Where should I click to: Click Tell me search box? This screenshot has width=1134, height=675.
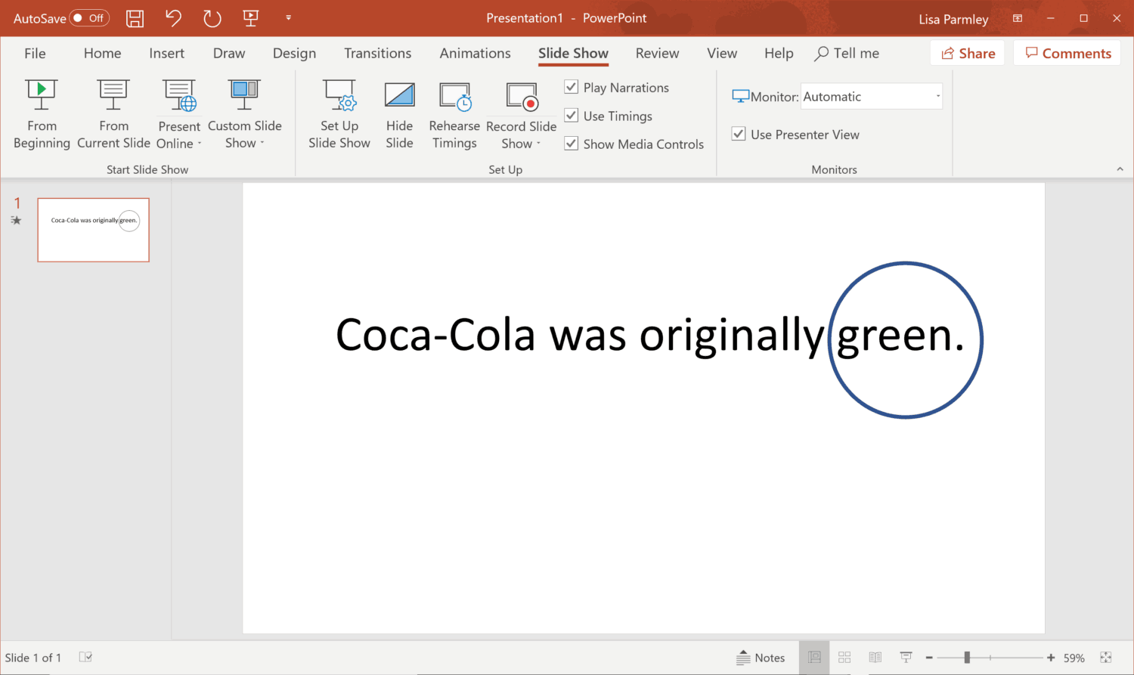click(847, 53)
